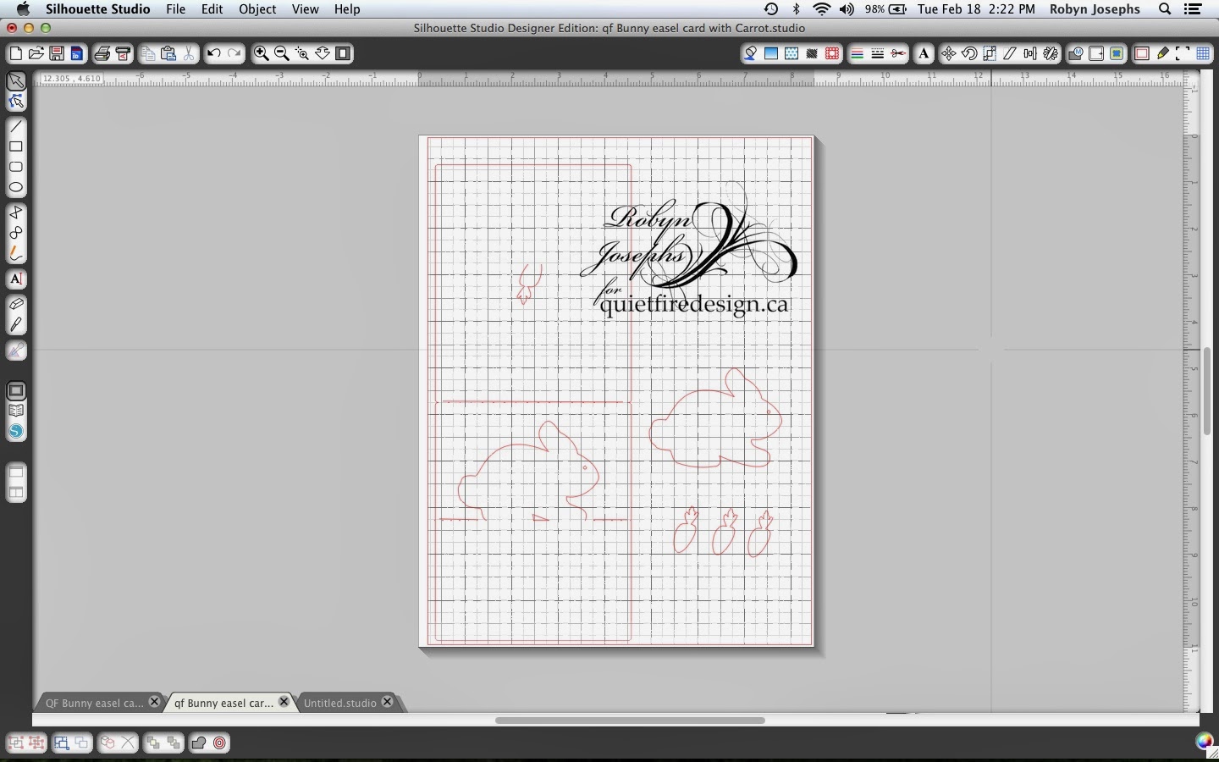Save to SD card
The height and width of the screenshot is (762, 1219).
click(76, 53)
